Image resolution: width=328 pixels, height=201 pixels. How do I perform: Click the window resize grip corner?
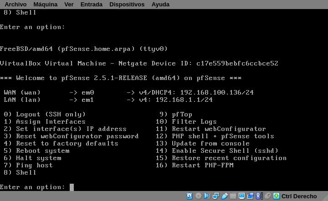(x=325, y=198)
